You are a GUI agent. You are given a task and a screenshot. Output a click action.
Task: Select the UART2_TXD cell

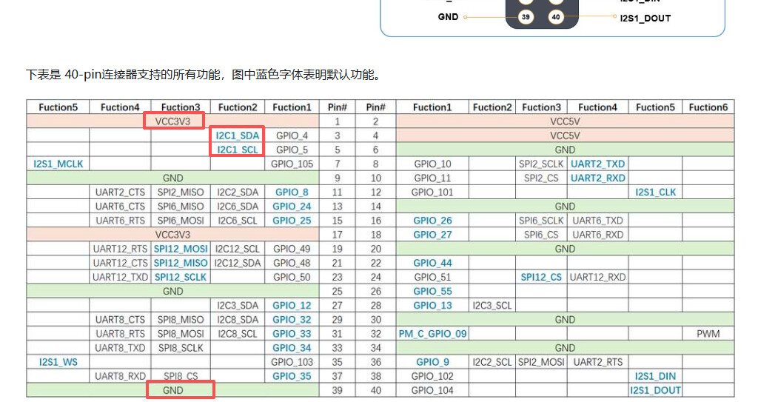click(x=597, y=164)
